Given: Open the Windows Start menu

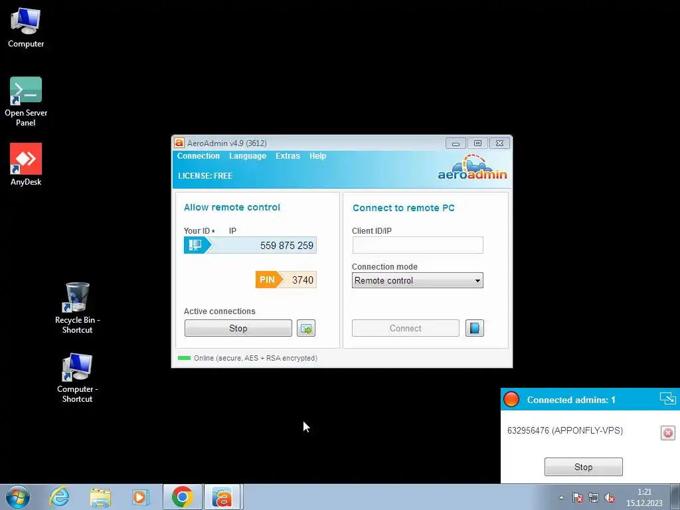Looking at the screenshot, I should click(18, 497).
